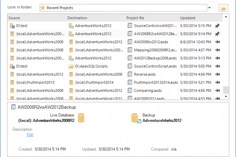Image resolution: width=236 pixels, height=157 pixels.
Task: Unpin the SourceControlvsAW201 project
Action: pos(218,26)
